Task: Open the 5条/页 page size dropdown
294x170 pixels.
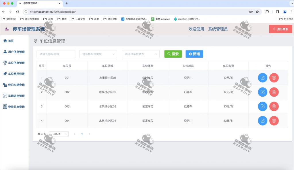Action: tap(59, 134)
